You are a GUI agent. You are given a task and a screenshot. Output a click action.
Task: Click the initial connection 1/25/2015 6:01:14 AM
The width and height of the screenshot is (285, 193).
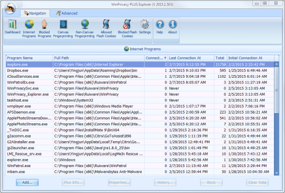tap(248, 77)
